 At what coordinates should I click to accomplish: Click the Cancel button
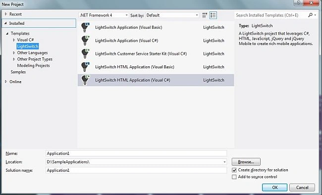click(302, 188)
